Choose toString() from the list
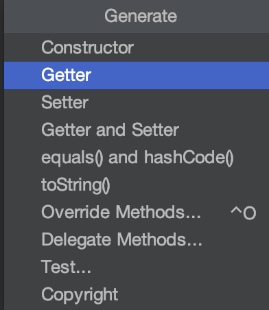269x310 pixels. point(137,185)
